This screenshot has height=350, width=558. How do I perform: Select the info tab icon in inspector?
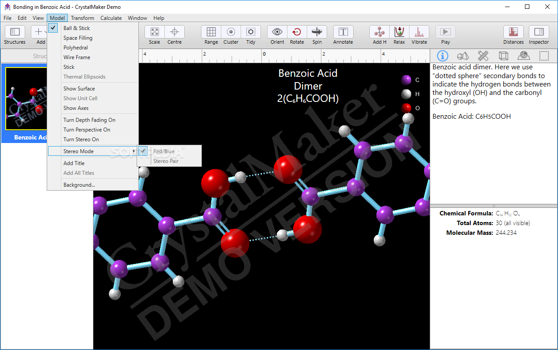[442, 56]
